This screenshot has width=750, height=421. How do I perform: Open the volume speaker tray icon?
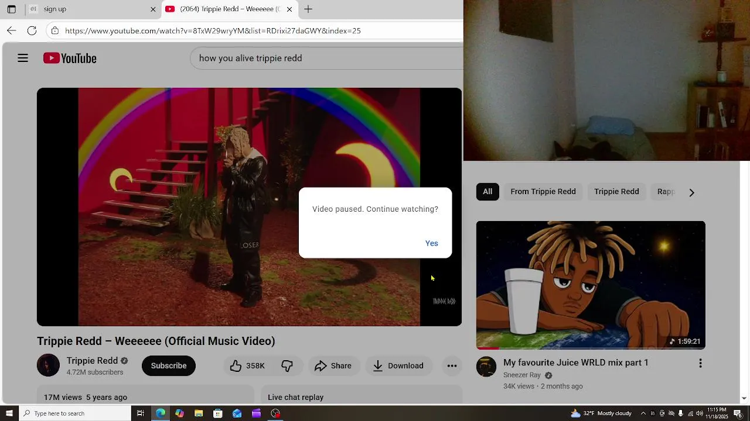point(699,413)
